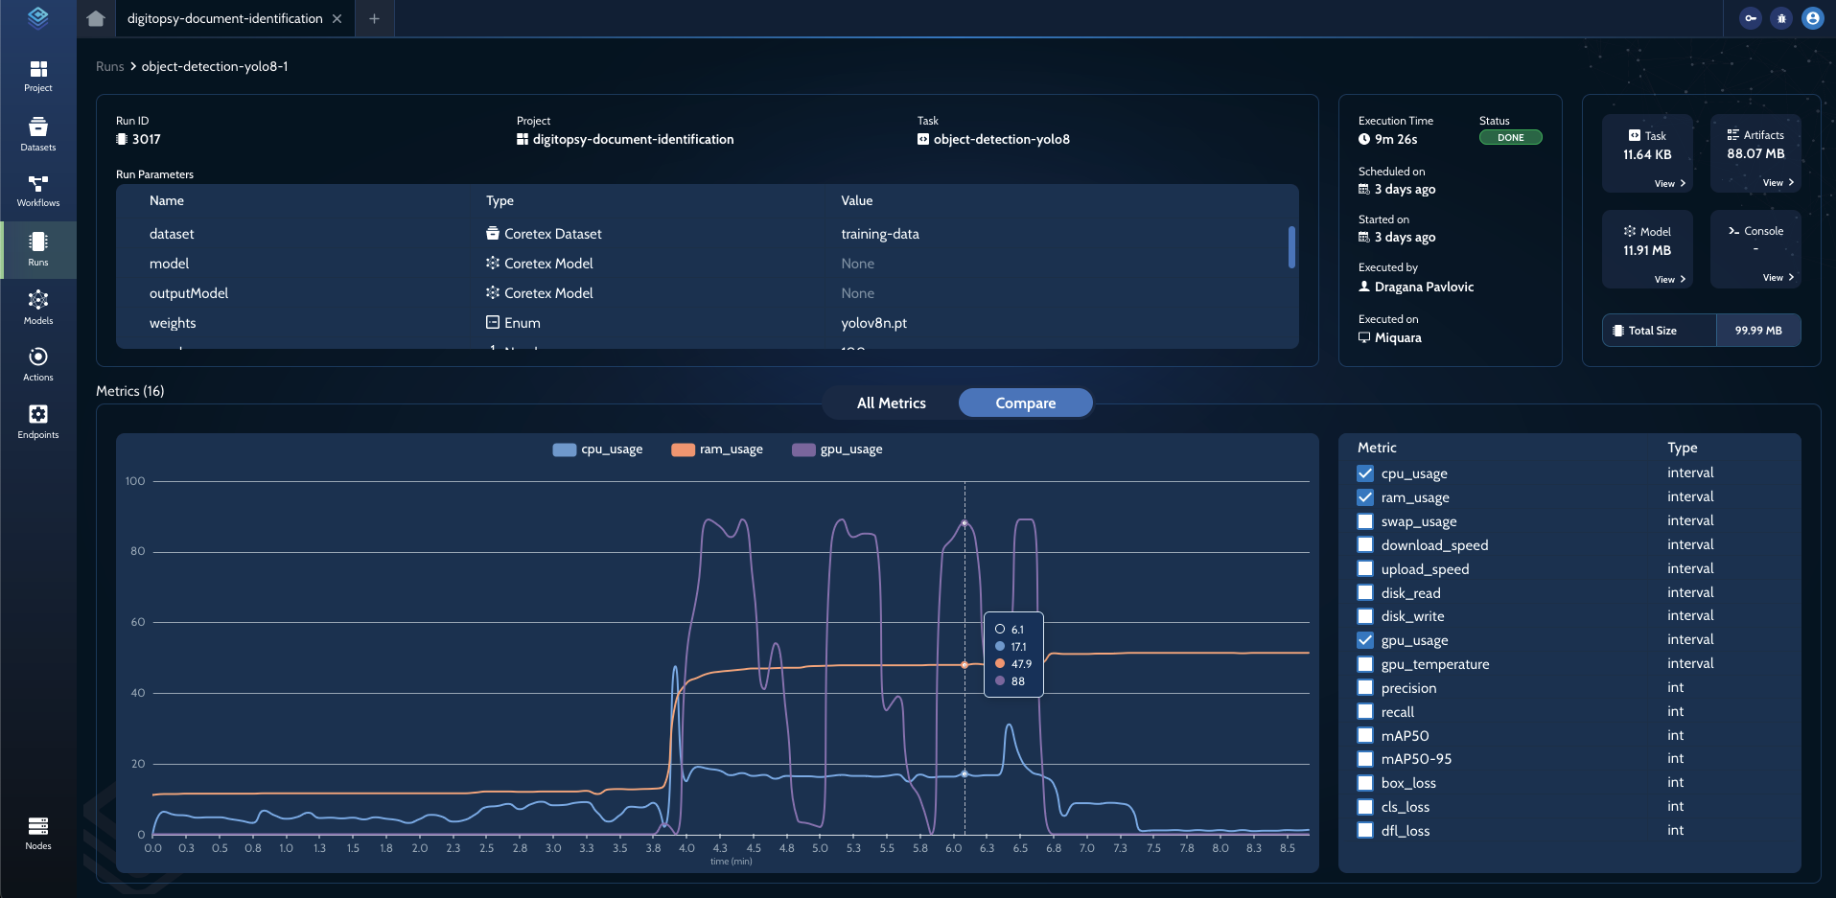
Task: Go to the Workflows sidebar section
Action: 38,191
